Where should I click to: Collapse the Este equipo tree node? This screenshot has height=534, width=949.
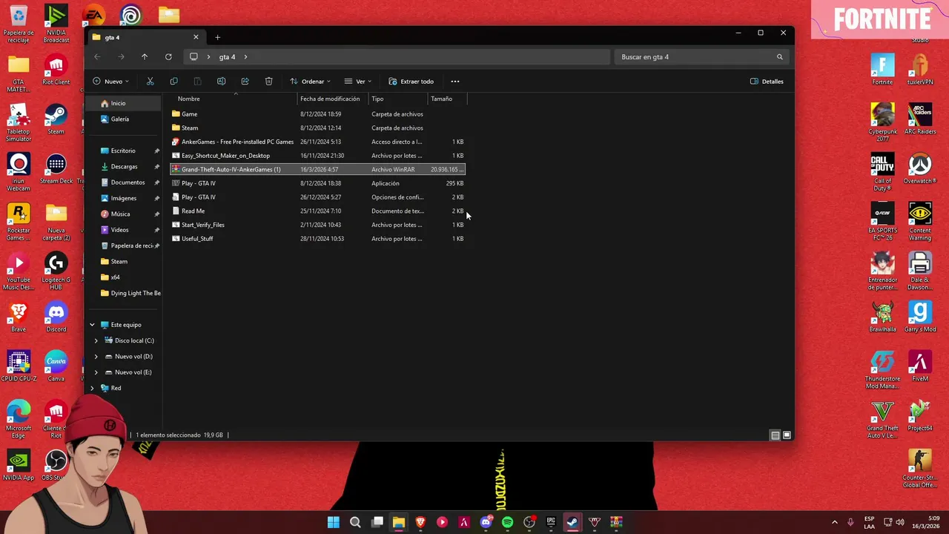click(x=93, y=325)
